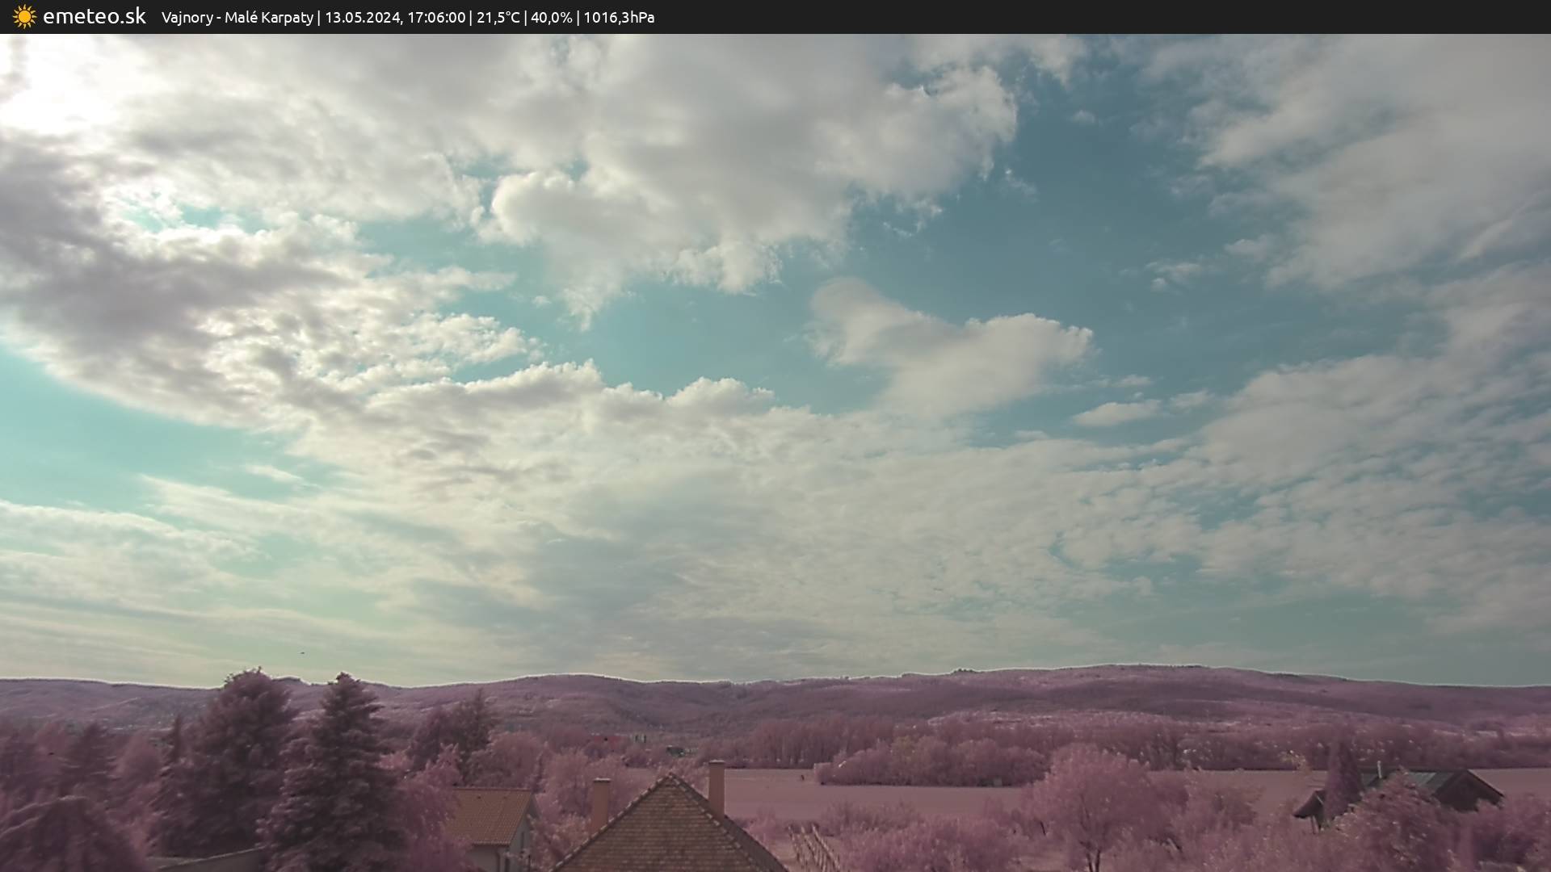The width and height of the screenshot is (1551, 872).
Task: Click the pressure value '1016,3hPa'
Action: click(619, 17)
